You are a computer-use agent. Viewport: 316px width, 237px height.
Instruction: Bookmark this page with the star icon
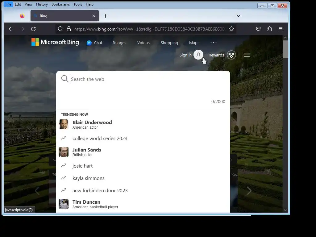231,29
